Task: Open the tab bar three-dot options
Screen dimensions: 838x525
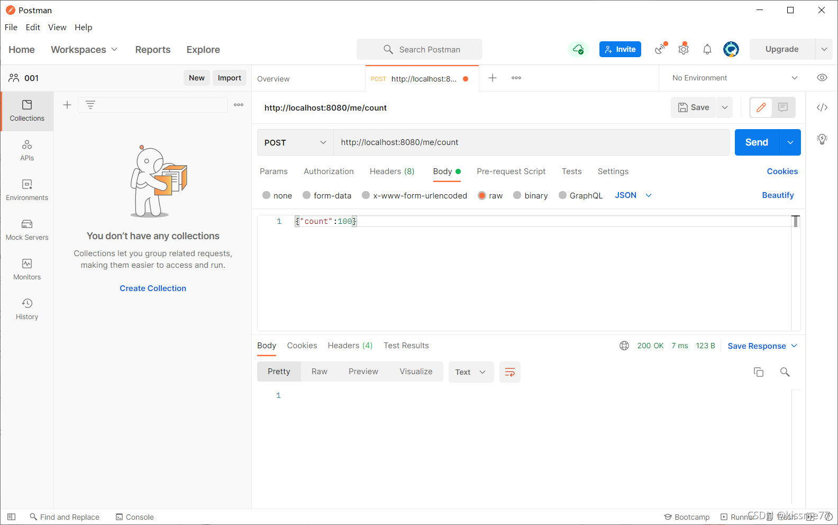Action: pyautogui.click(x=516, y=78)
